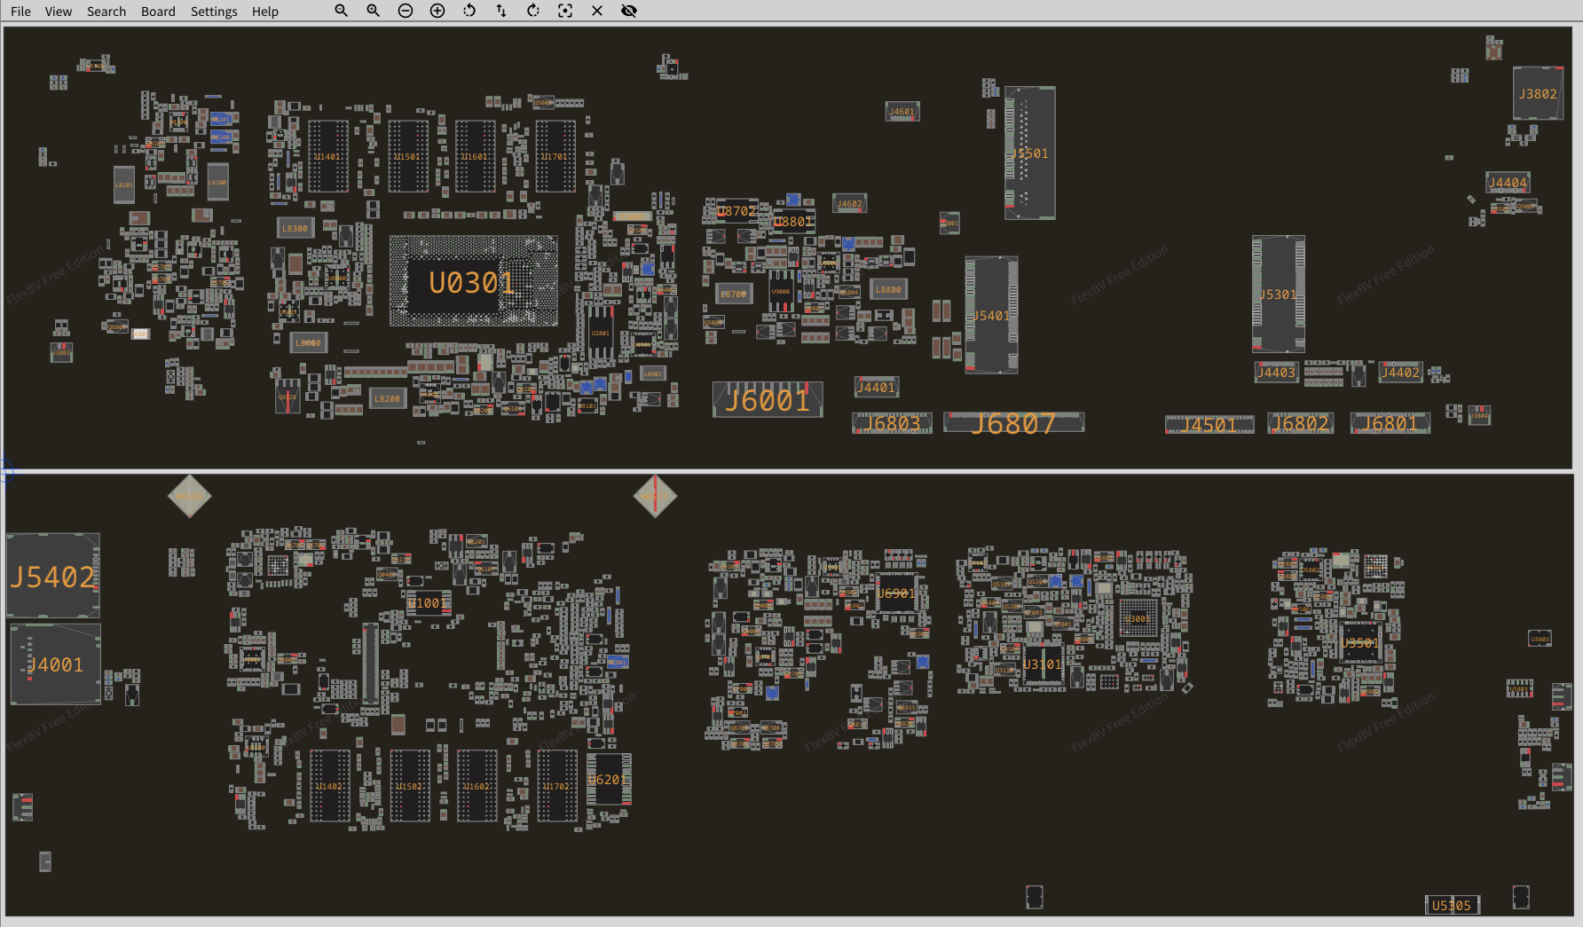Viewport: 1583px width, 927px height.
Task: Toggle the crossed-out eye visibility icon
Action: coord(629,11)
